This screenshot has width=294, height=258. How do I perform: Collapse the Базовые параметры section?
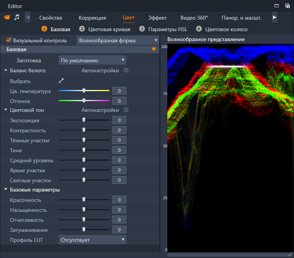tap(6, 190)
